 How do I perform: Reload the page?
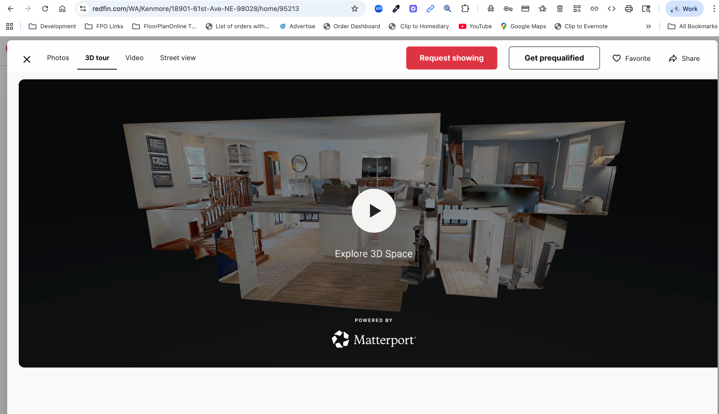[x=45, y=9]
